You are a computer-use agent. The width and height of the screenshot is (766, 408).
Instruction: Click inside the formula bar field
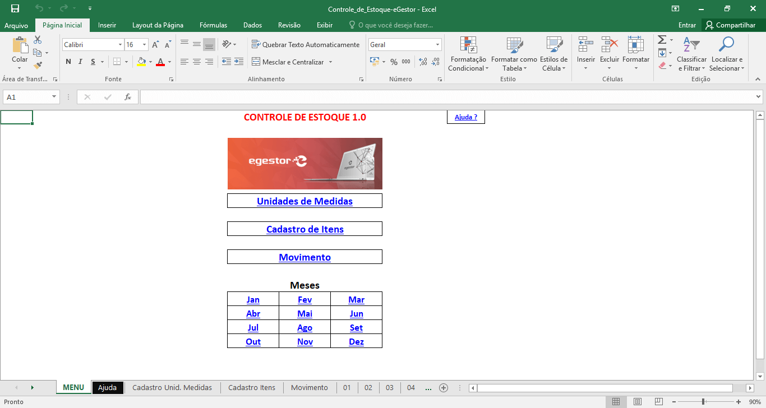[x=446, y=97]
